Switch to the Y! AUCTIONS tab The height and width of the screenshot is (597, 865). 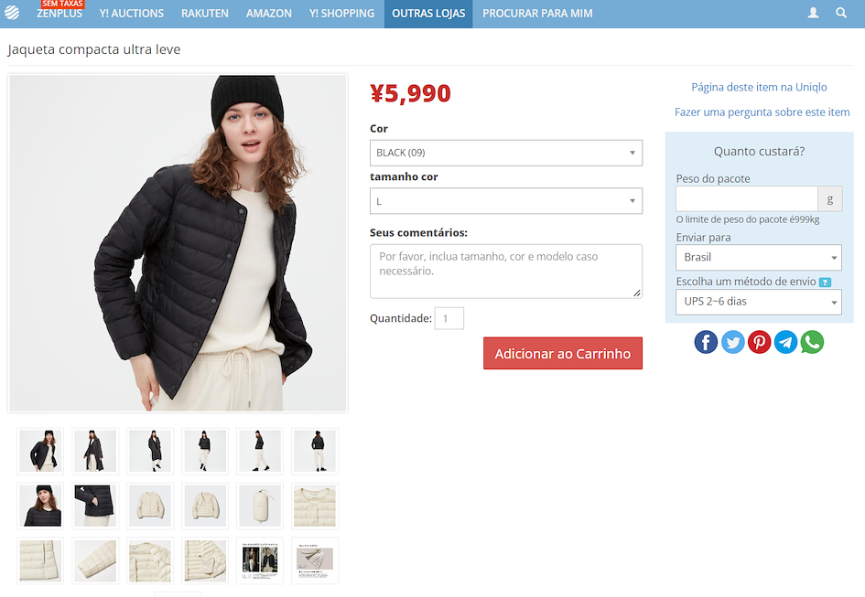click(131, 13)
